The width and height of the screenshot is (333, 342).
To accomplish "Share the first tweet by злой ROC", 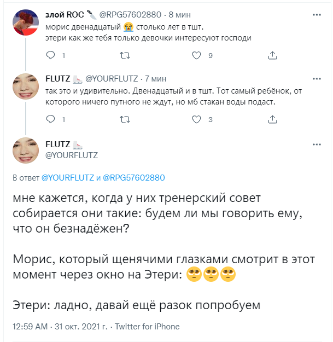I will click(272, 55).
